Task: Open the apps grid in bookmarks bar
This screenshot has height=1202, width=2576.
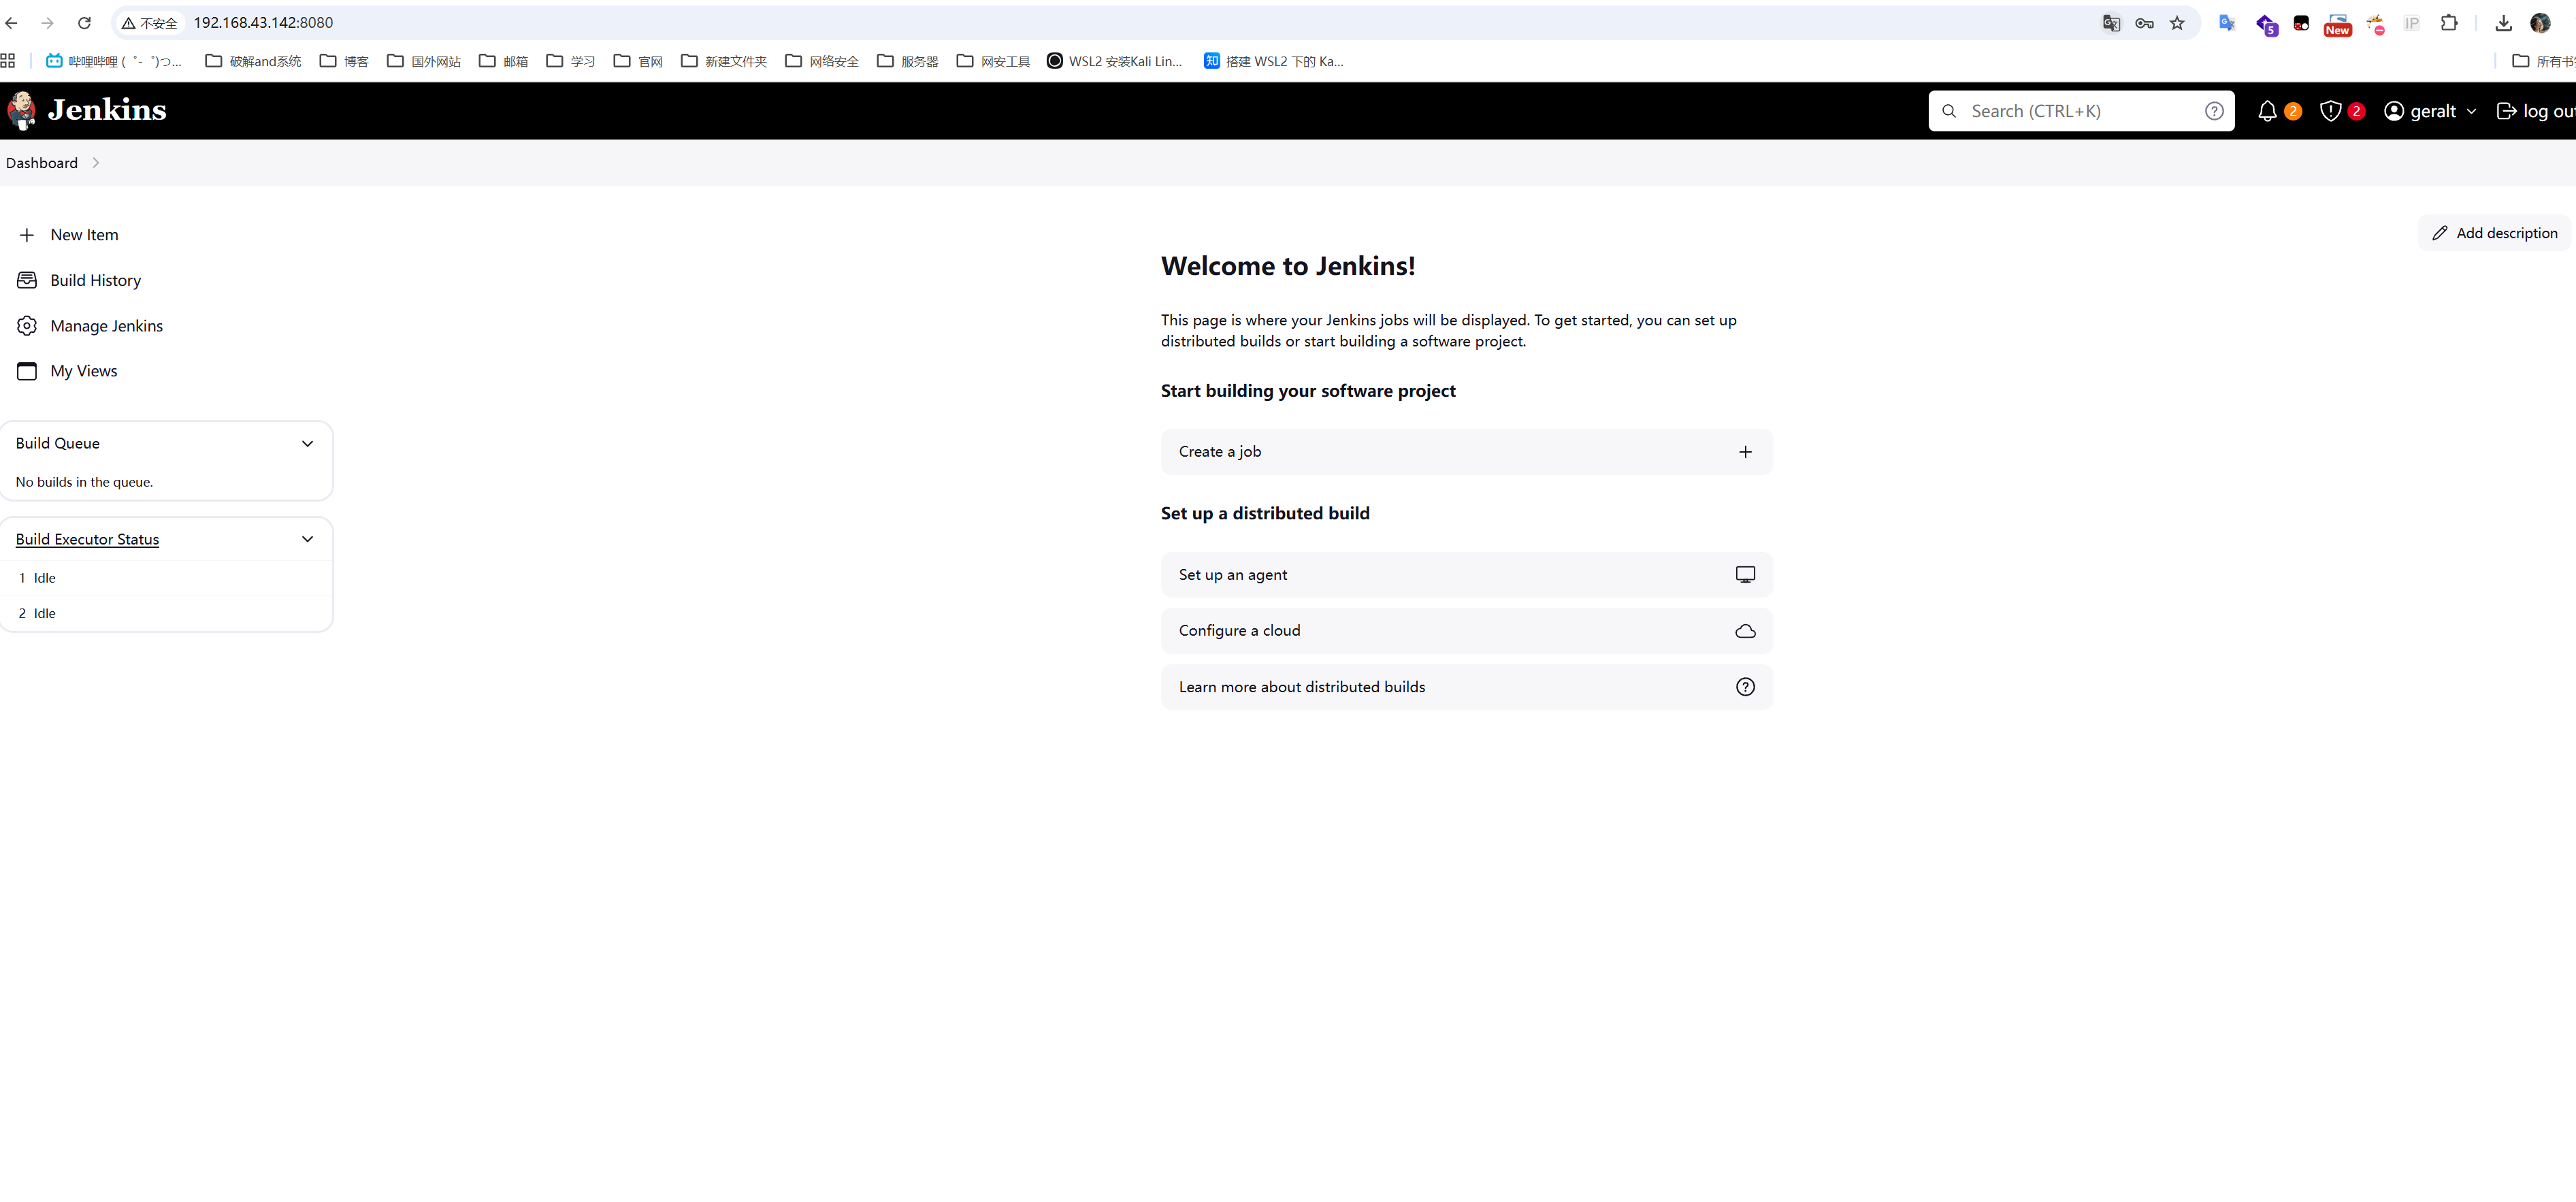Action: click(8, 61)
